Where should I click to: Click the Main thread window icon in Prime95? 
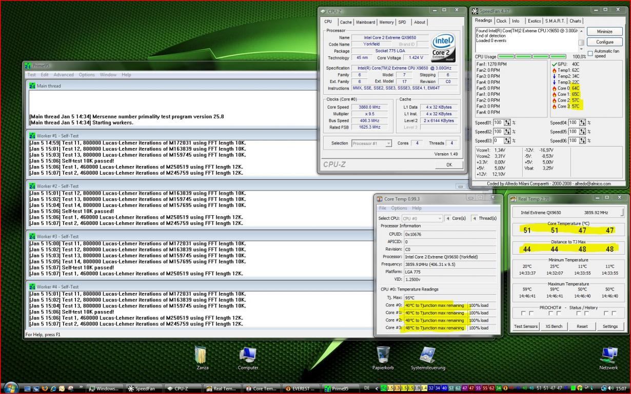coord(32,86)
